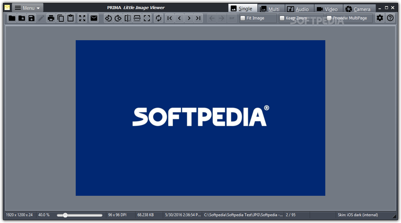
Task: Go to the next image
Action: [x=189, y=18]
